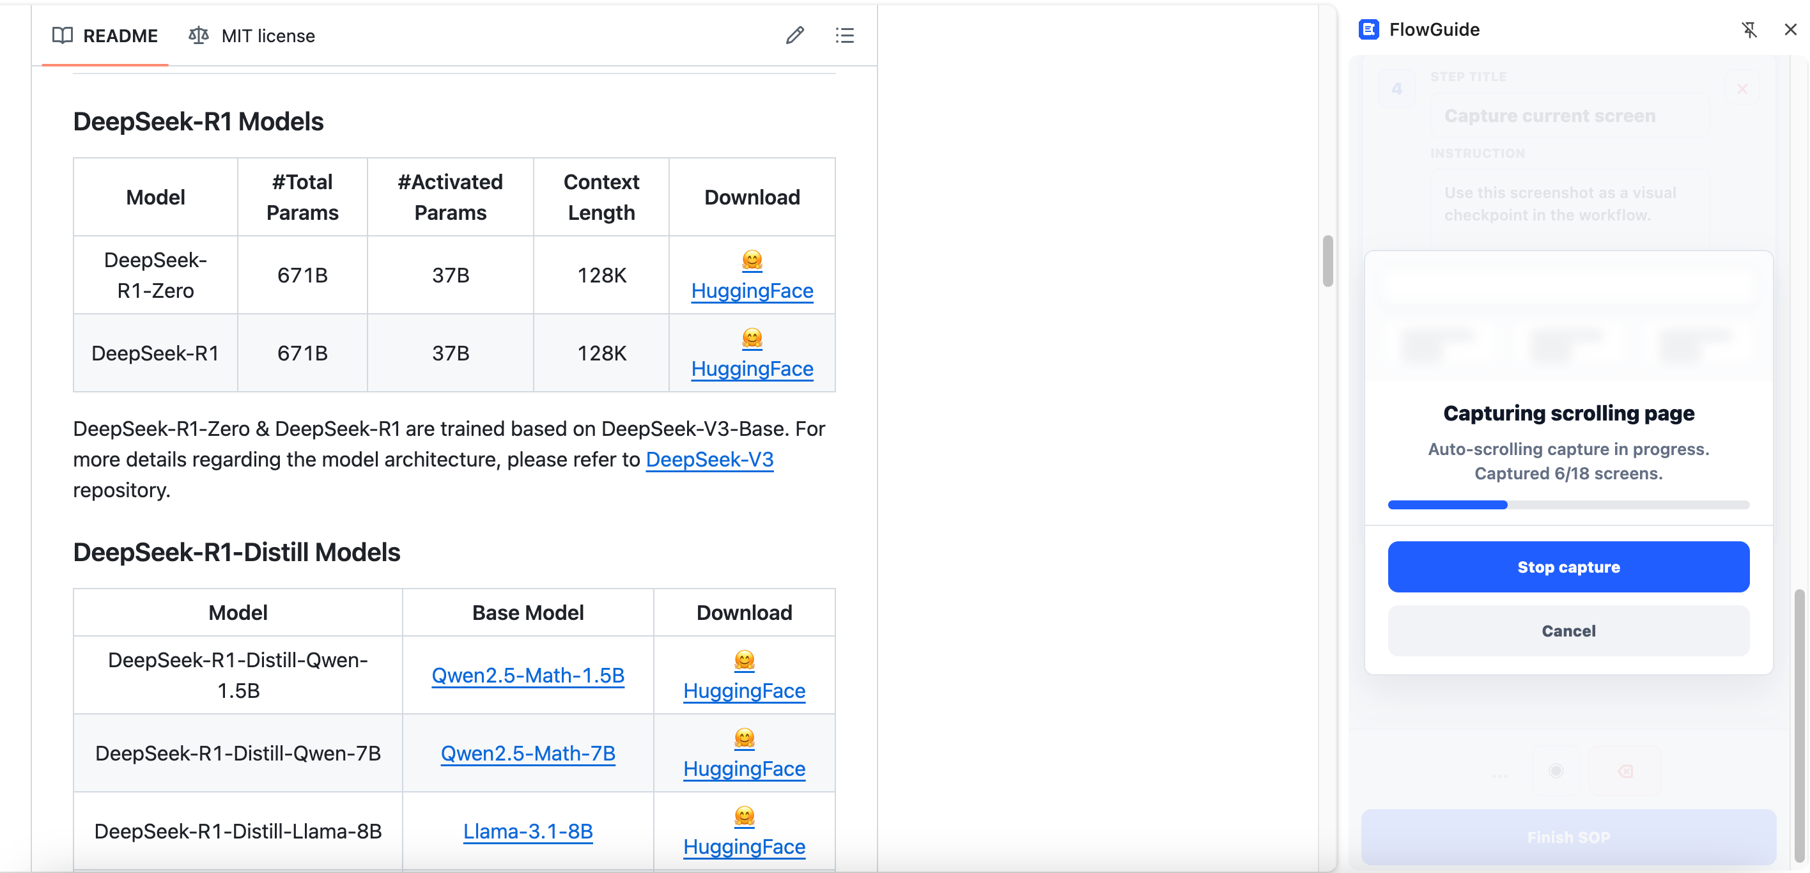Close the FlowGuide side panel

tap(1790, 29)
